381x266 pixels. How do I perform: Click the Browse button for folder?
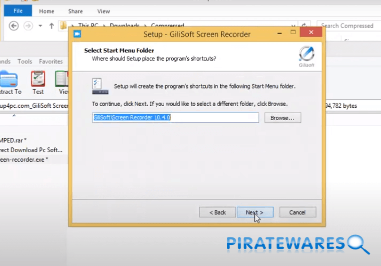pos(282,118)
